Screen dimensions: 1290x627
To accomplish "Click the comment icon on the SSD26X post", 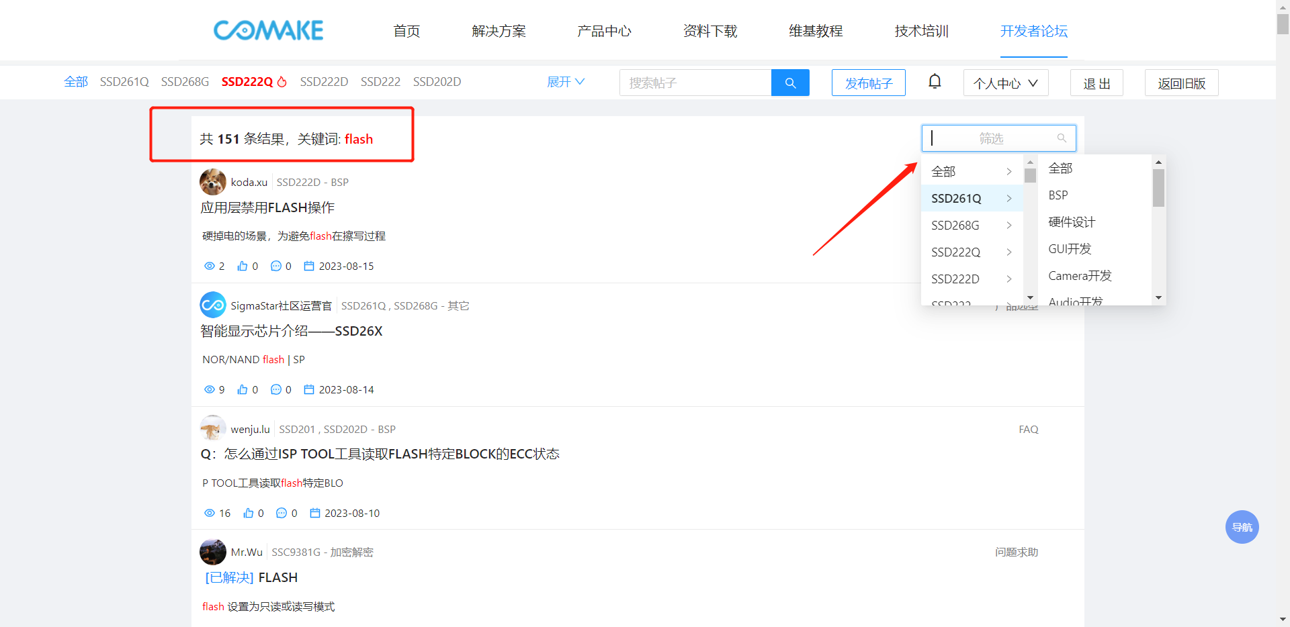I will pyautogui.click(x=276, y=390).
